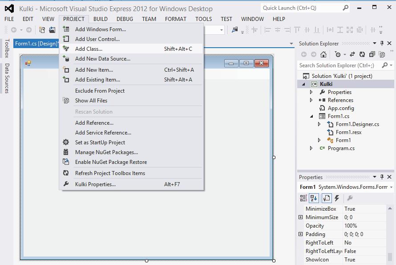Screen dimensions: 396x265
Task: Click Pending Changes Filter clock icon
Action: [338, 54]
